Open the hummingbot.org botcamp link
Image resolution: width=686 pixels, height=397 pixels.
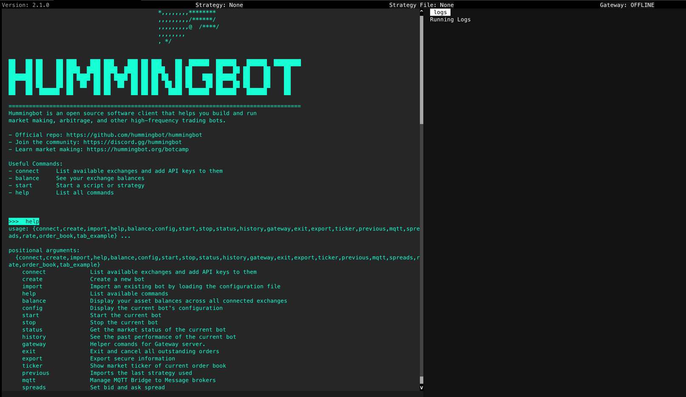pyautogui.click(x=138, y=149)
